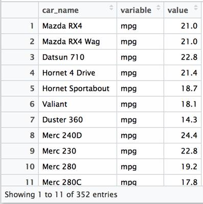This screenshot has height=204, width=203.
Task: Select the Hornet 4 Drive cell
Action: pos(78,73)
